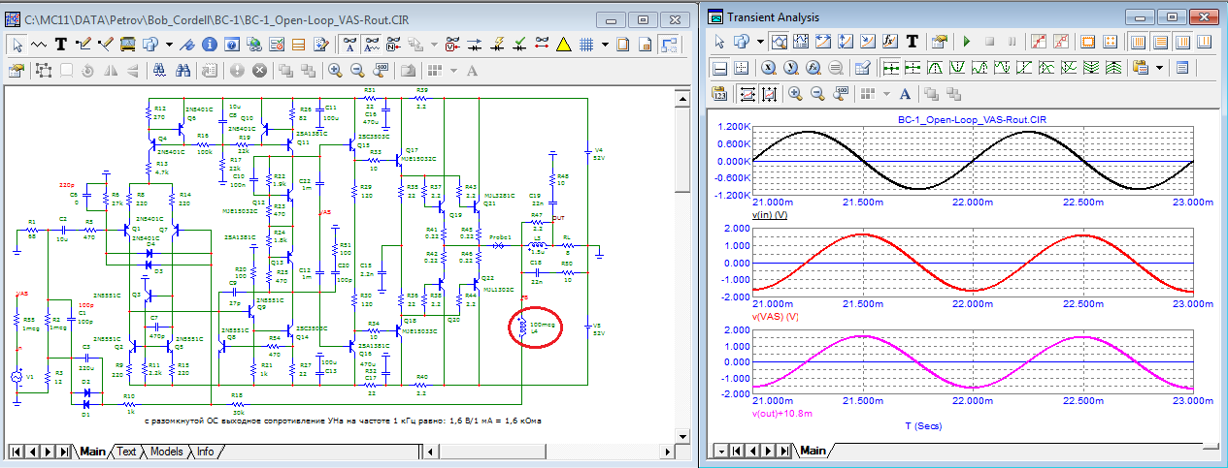
Task: Toggle Attribute Text display button
Action: point(350,45)
